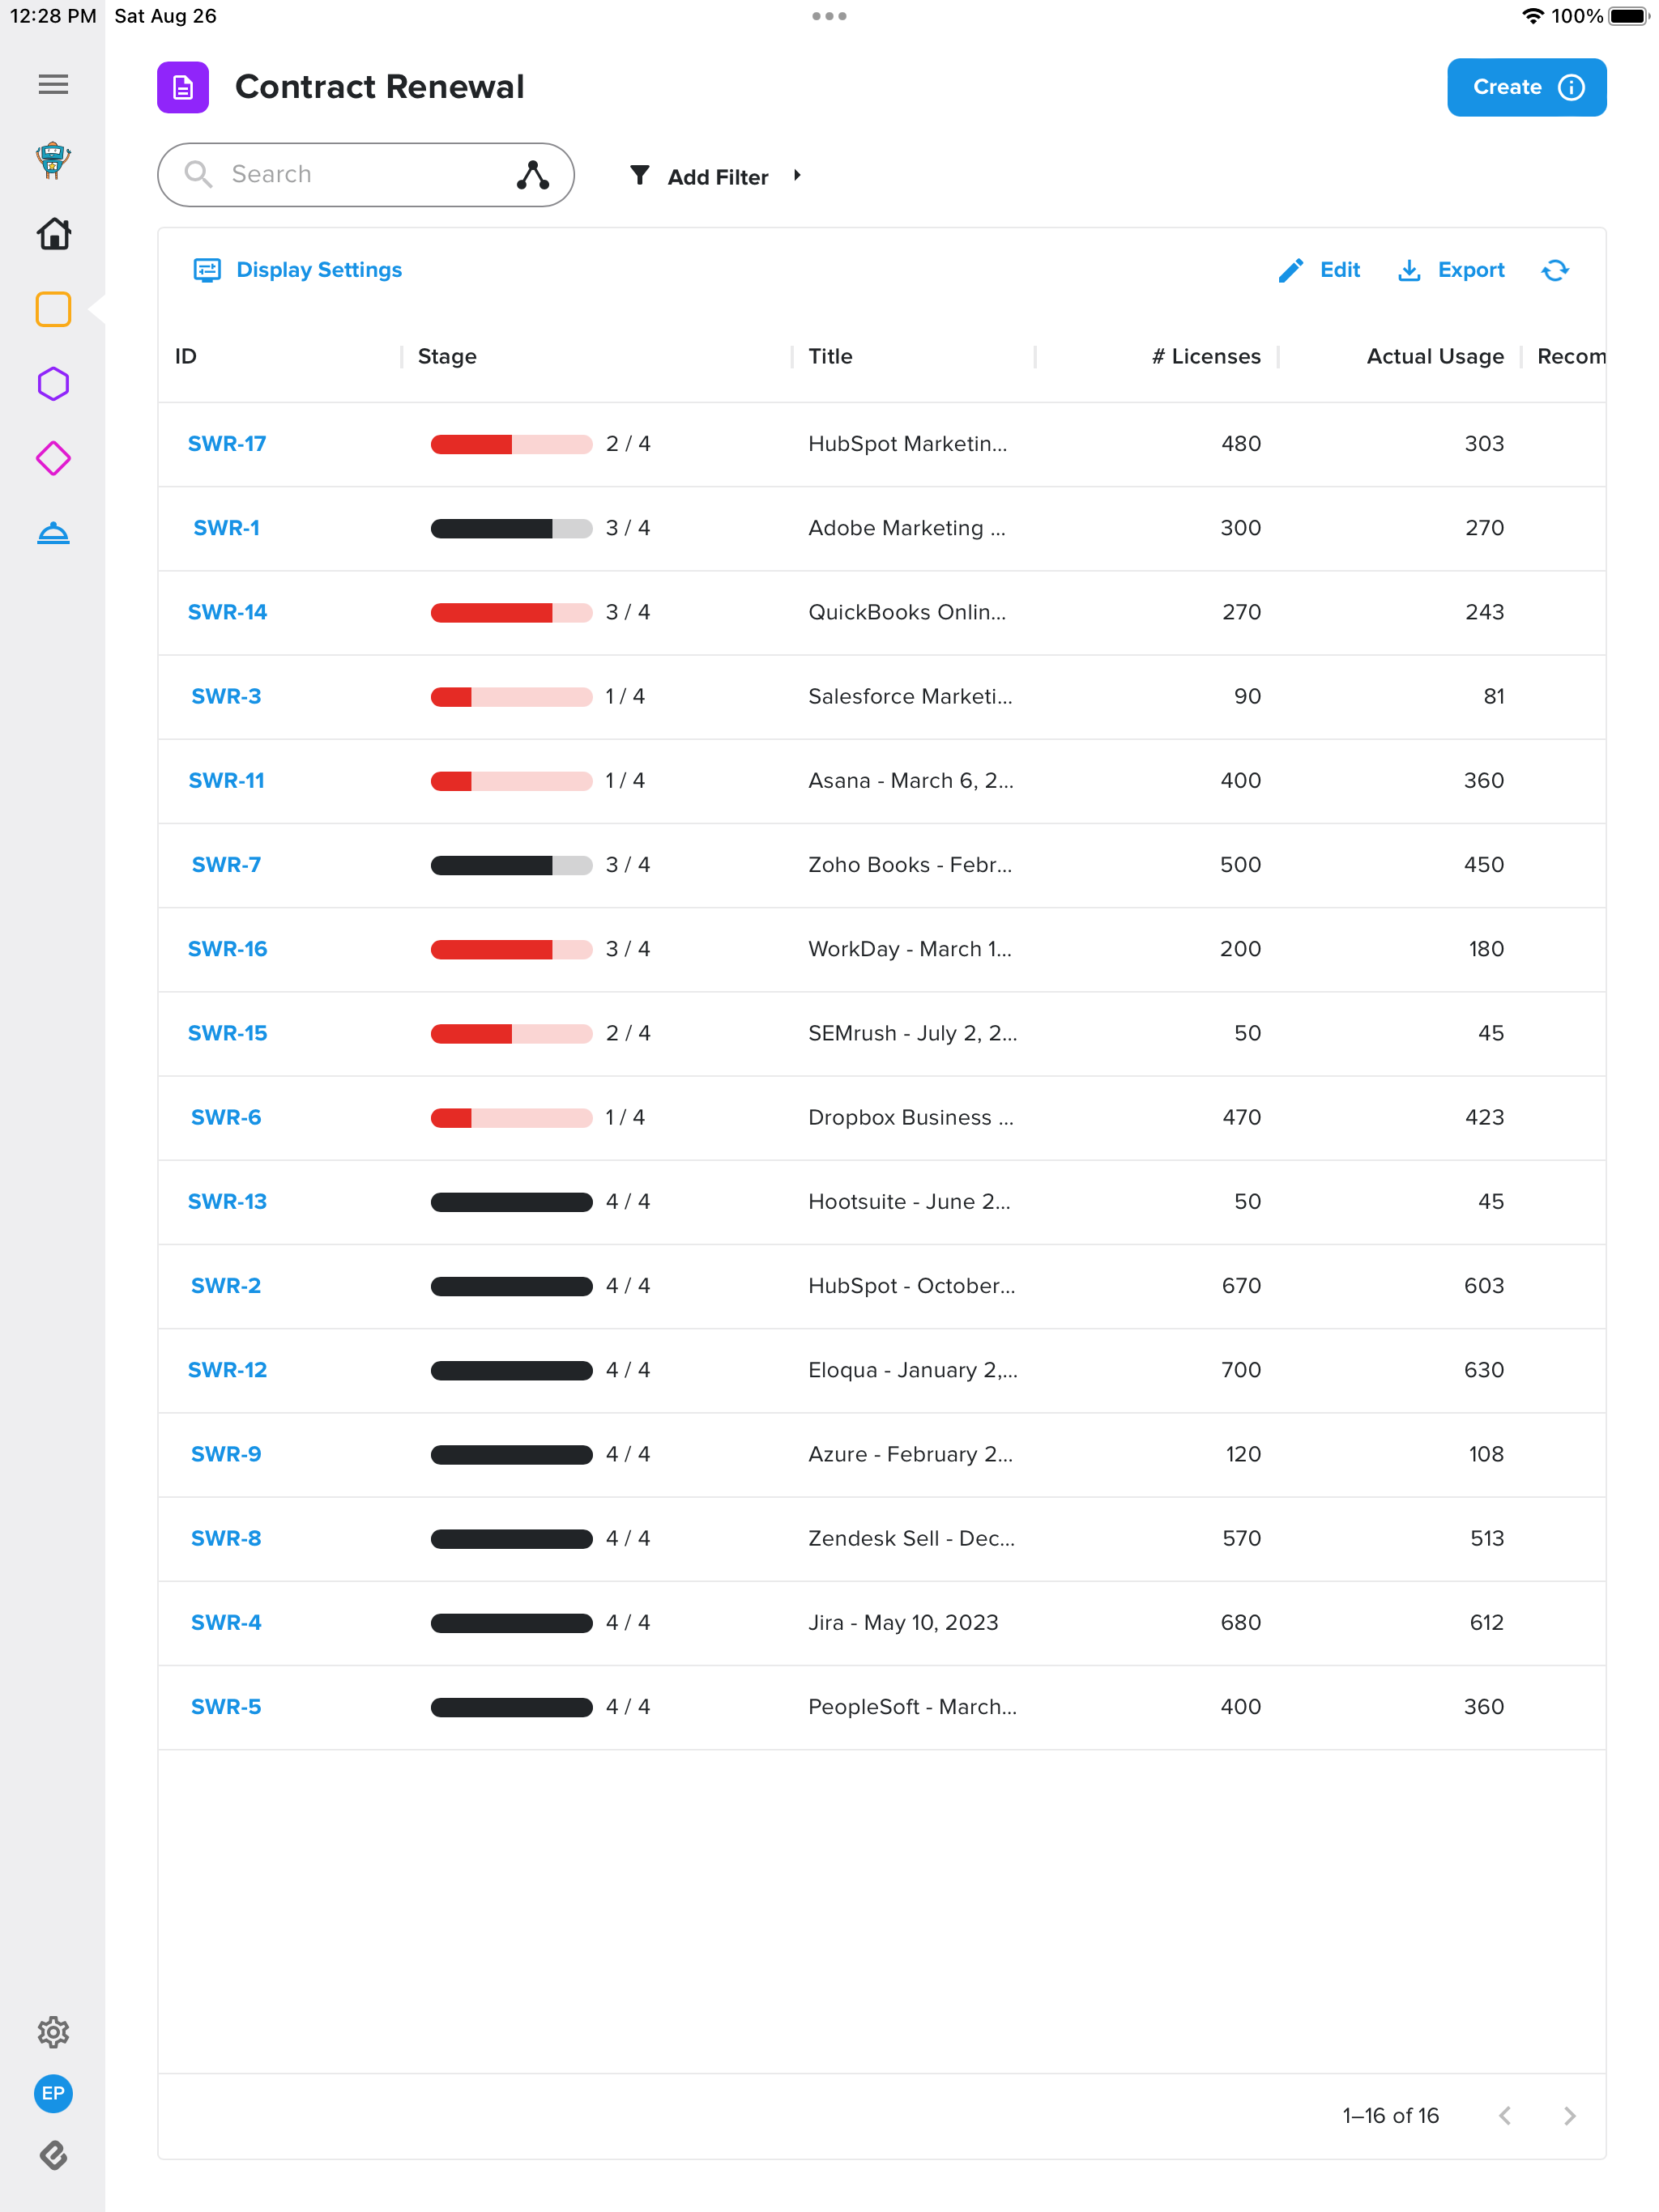Click the magnifier icon in search field
The width and height of the screenshot is (1659, 2212).
[198, 174]
